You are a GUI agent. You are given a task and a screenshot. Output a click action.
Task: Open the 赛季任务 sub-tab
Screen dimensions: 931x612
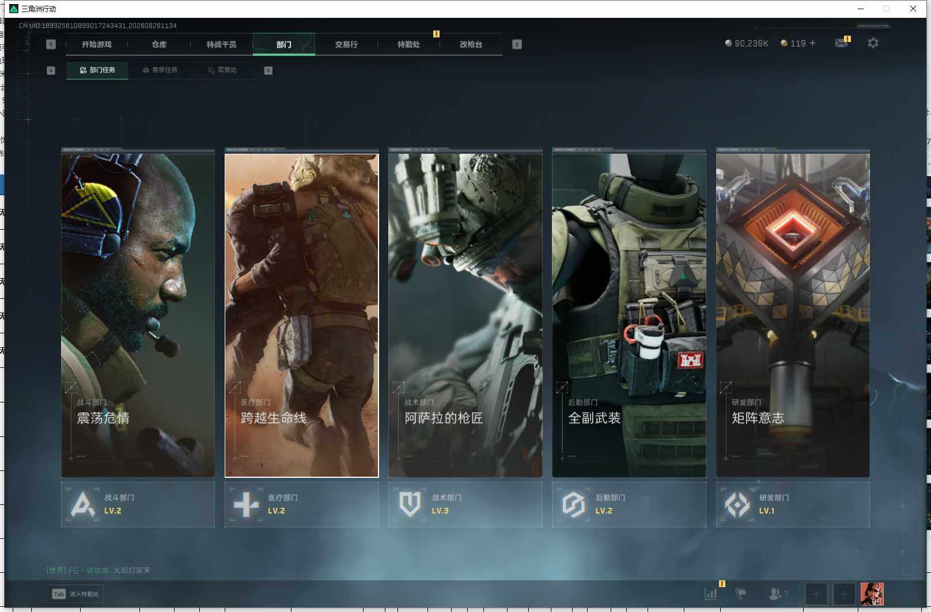[160, 70]
